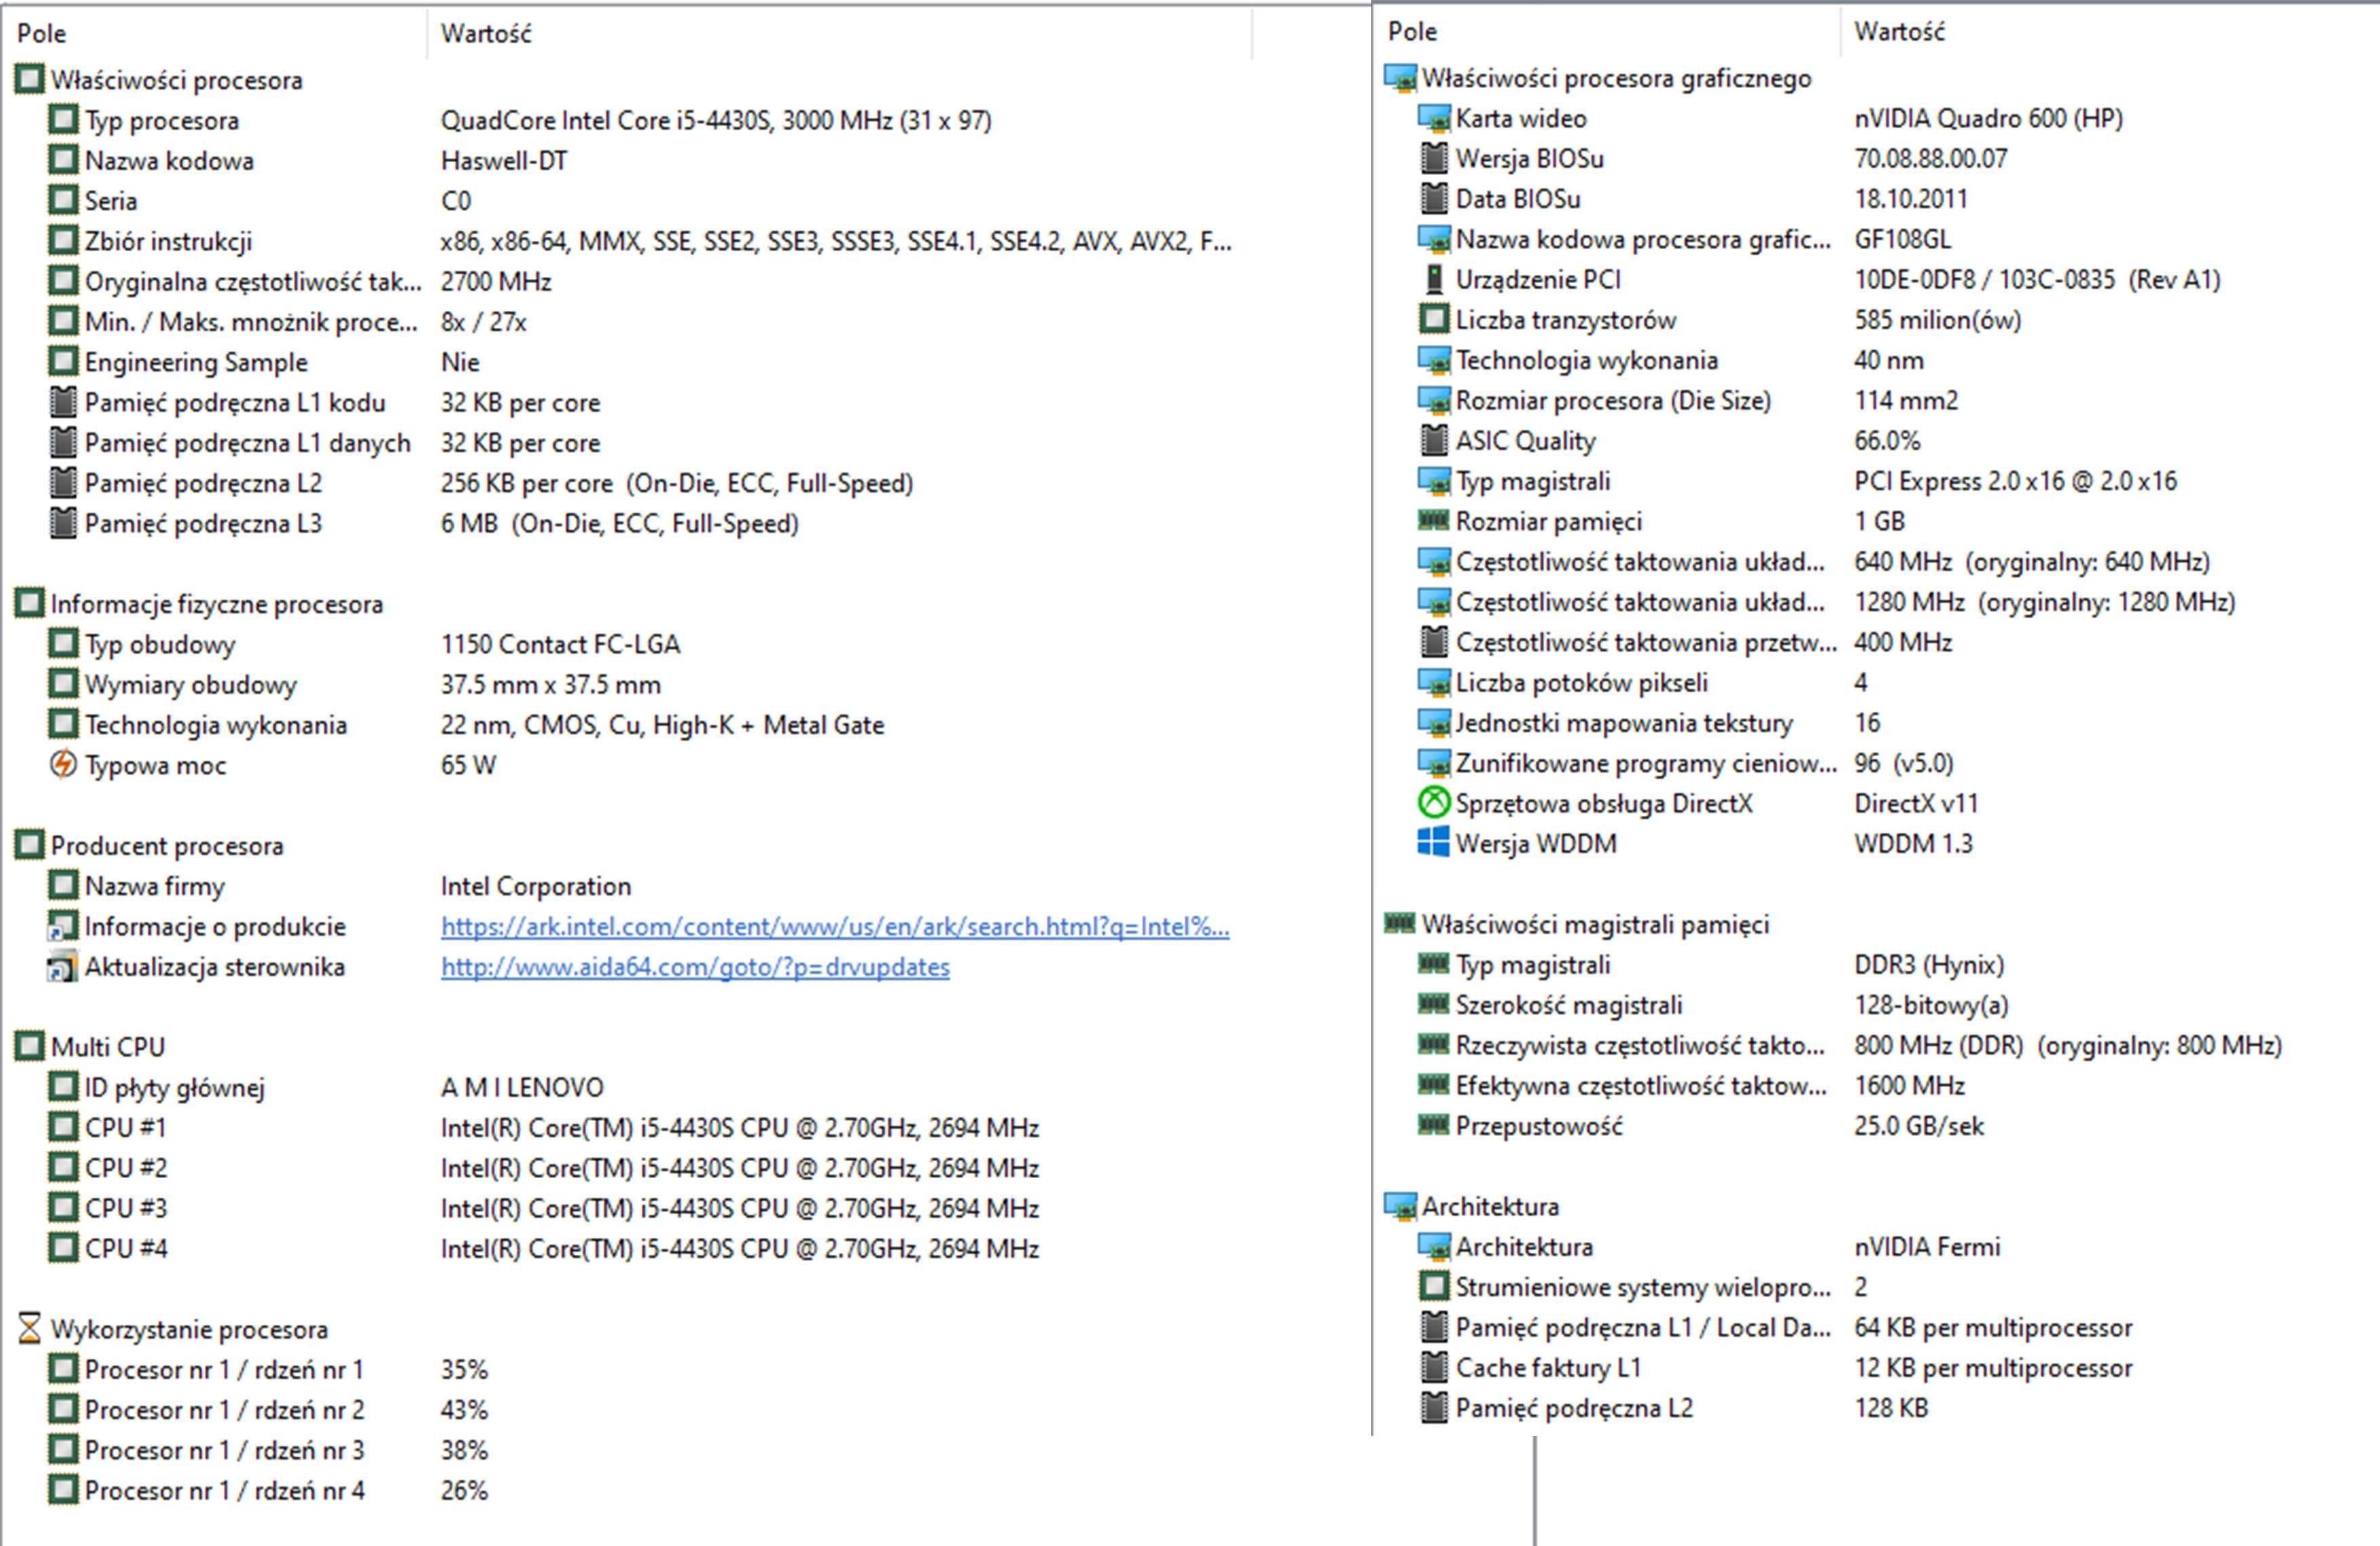Click the CPU icon beside Typ procesora
Image resolution: width=2380 pixels, height=1546 pixels.
coord(63,120)
